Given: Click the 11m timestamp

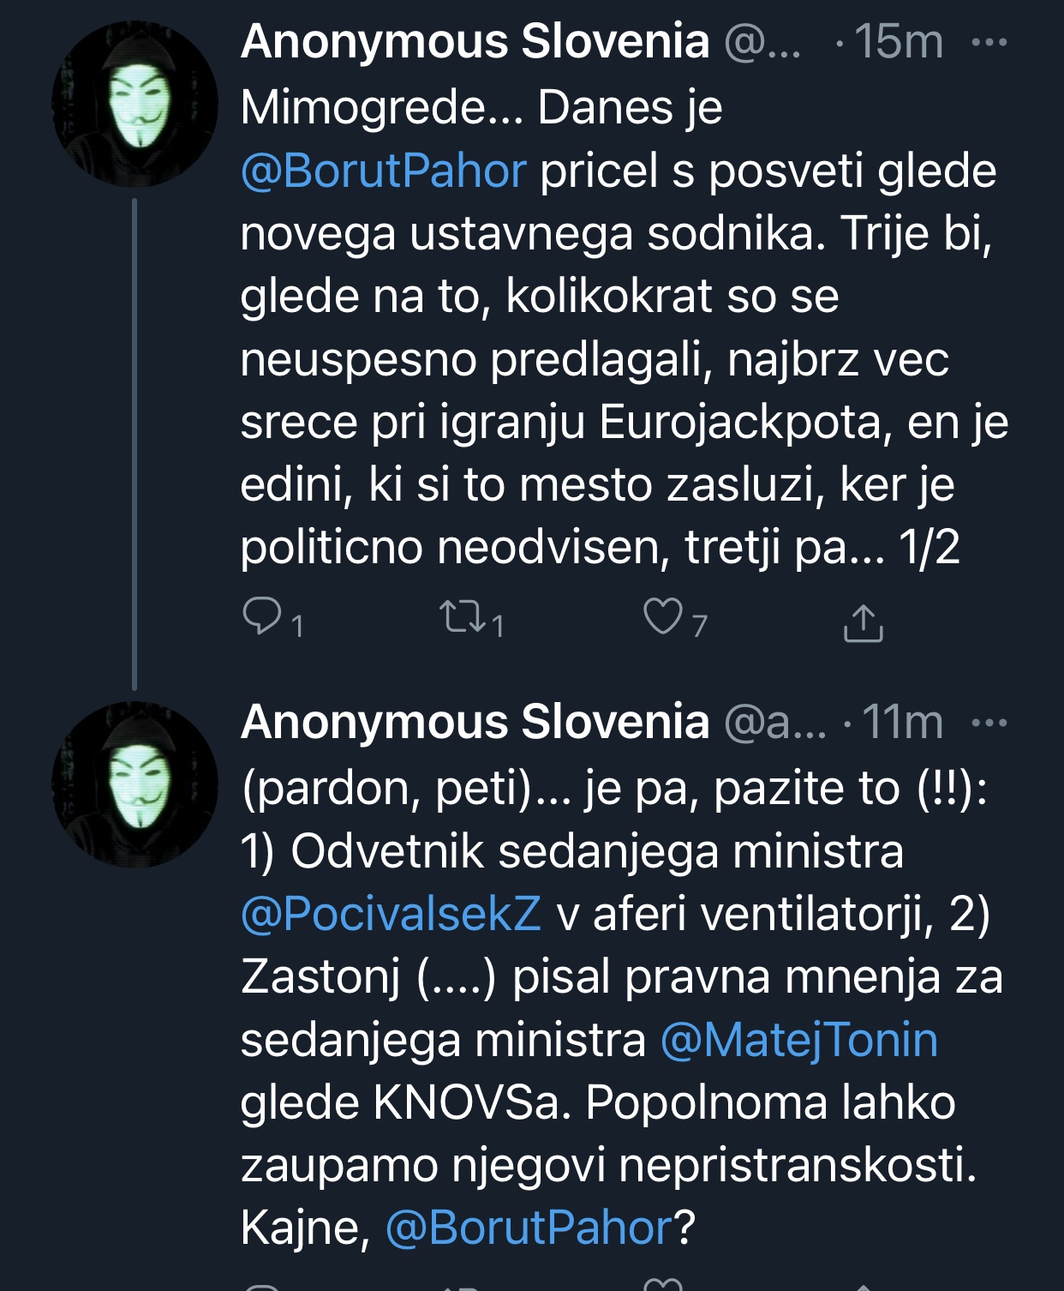Looking at the screenshot, I should 902,723.
